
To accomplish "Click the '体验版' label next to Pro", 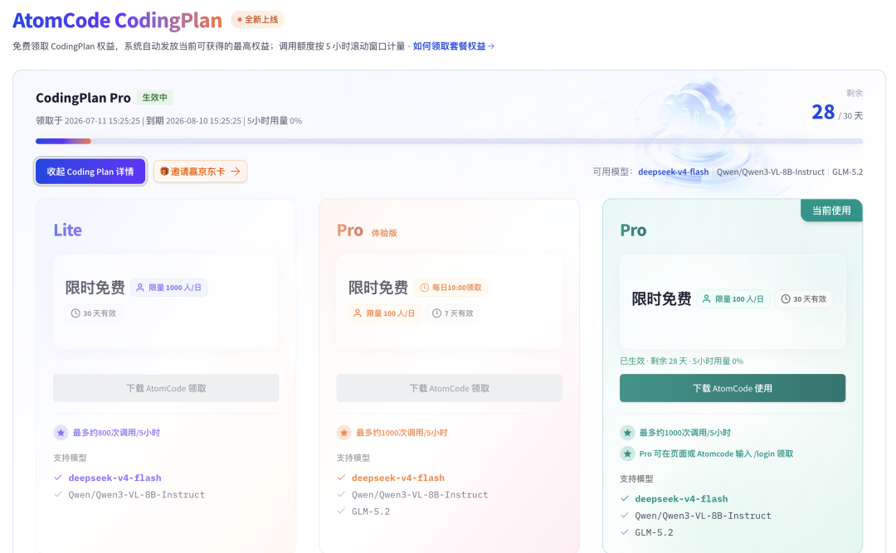I will (x=384, y=232).
